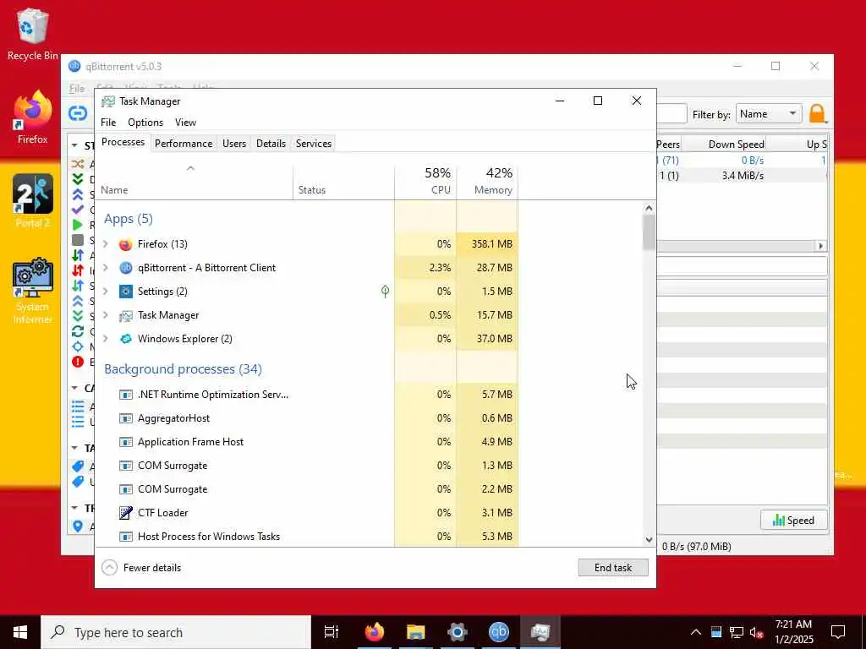Sort processes by Name column

[195, 182]
